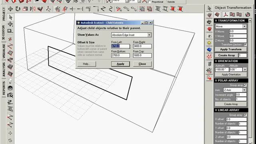Screen dimensions: 256x144
Task: Click the second chain unlink objects icon
Action: click(134, 9)
